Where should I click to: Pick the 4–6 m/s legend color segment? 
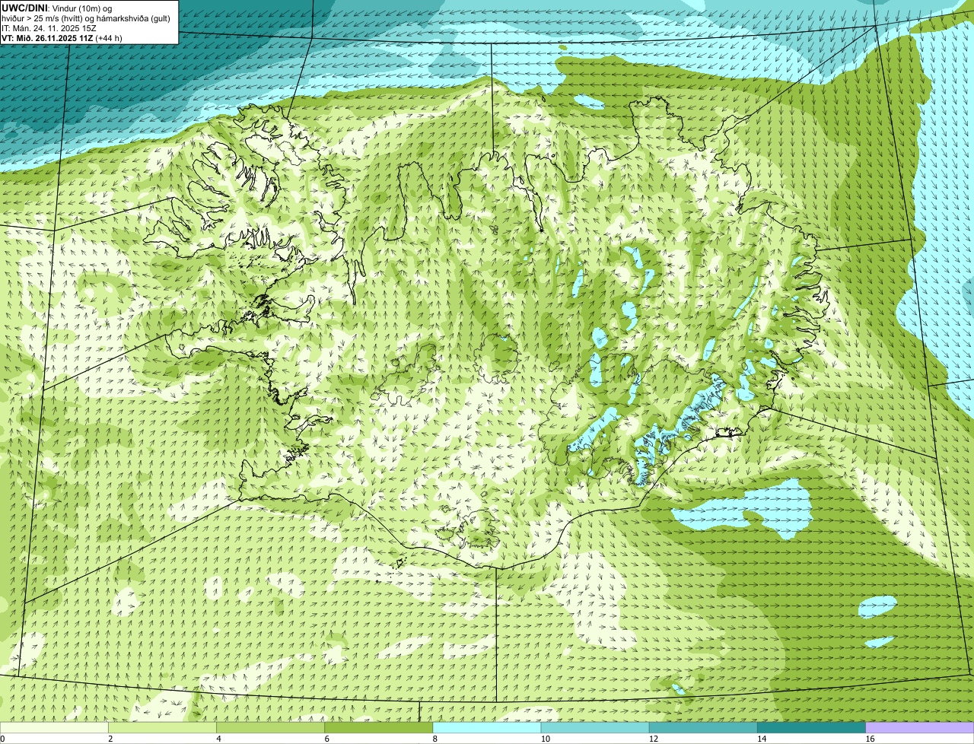click(x=271, y=727)
